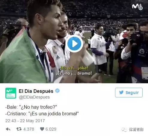Viewport: 148px width, 136px height.
Task: Open the El Día Después account name
Action: [36, 91]
